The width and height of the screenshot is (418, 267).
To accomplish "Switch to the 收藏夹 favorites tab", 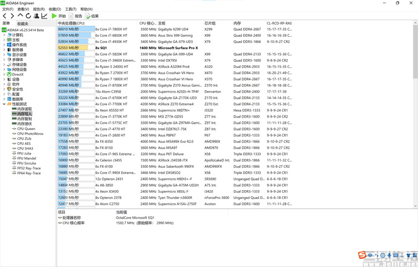I will pos(22,23).
